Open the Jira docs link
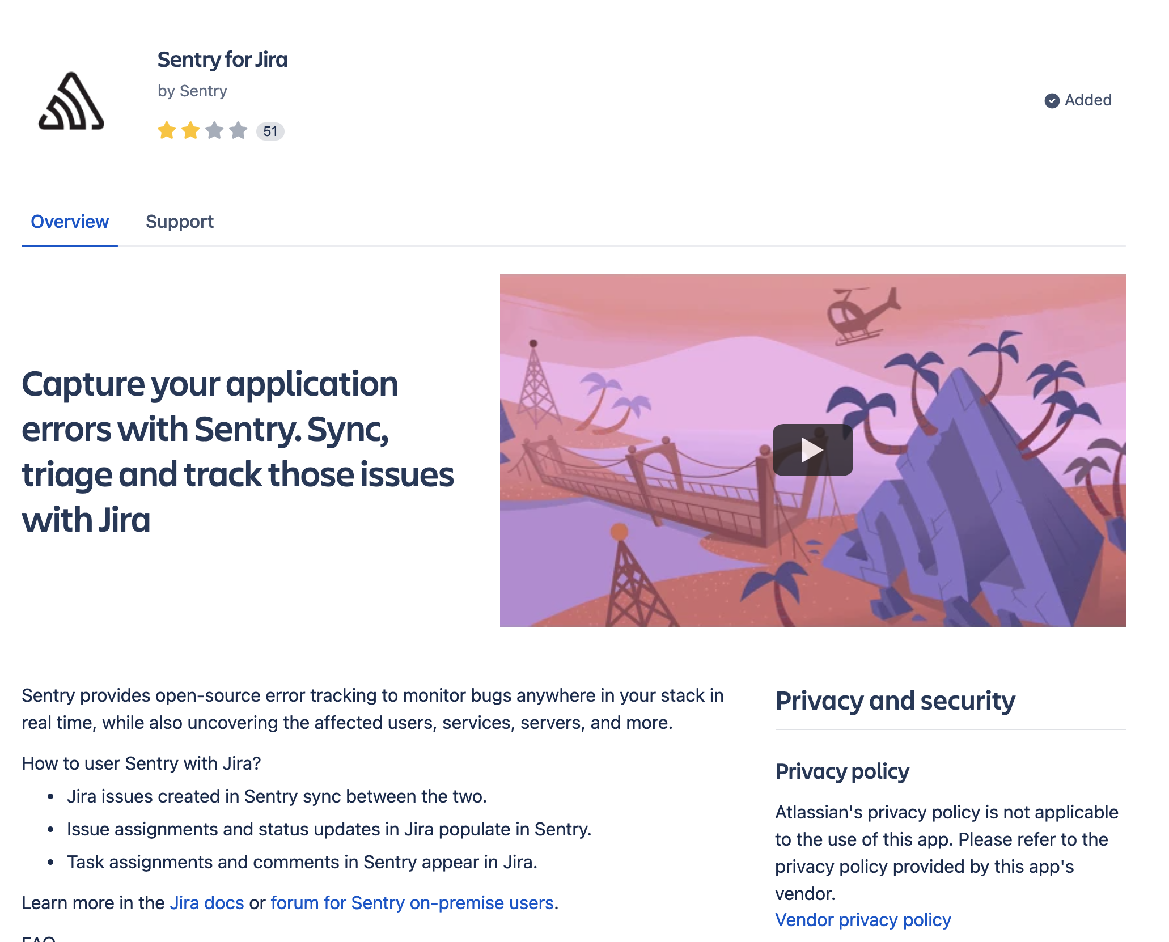Screen dimensions: 1169x942 pyautogui.click(x=207, y=902)
